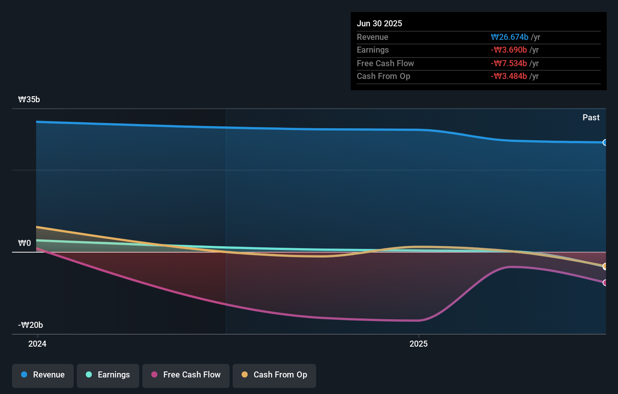This screenshot has width=618, height=394.
Task: Click the 'Cash From Op' tooltip row label
Action: (384, 76)
